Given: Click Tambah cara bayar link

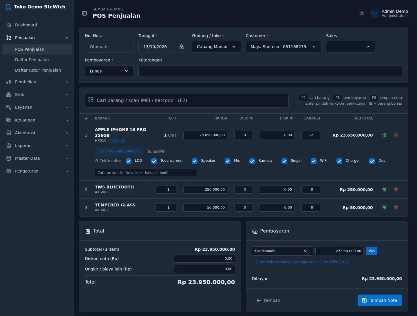Looking at the screenshot, I should 302,262.
